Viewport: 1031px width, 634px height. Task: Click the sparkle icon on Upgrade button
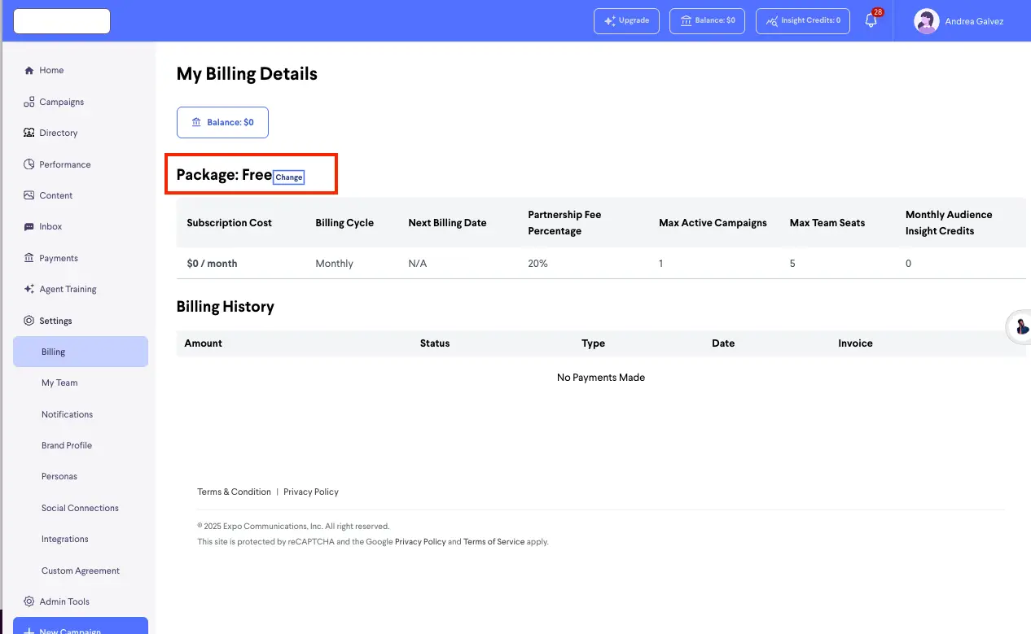610,21
